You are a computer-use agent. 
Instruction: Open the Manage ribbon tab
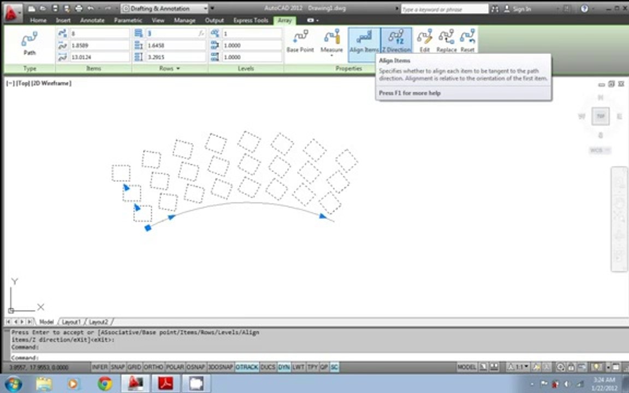click(x=185, y=20)
